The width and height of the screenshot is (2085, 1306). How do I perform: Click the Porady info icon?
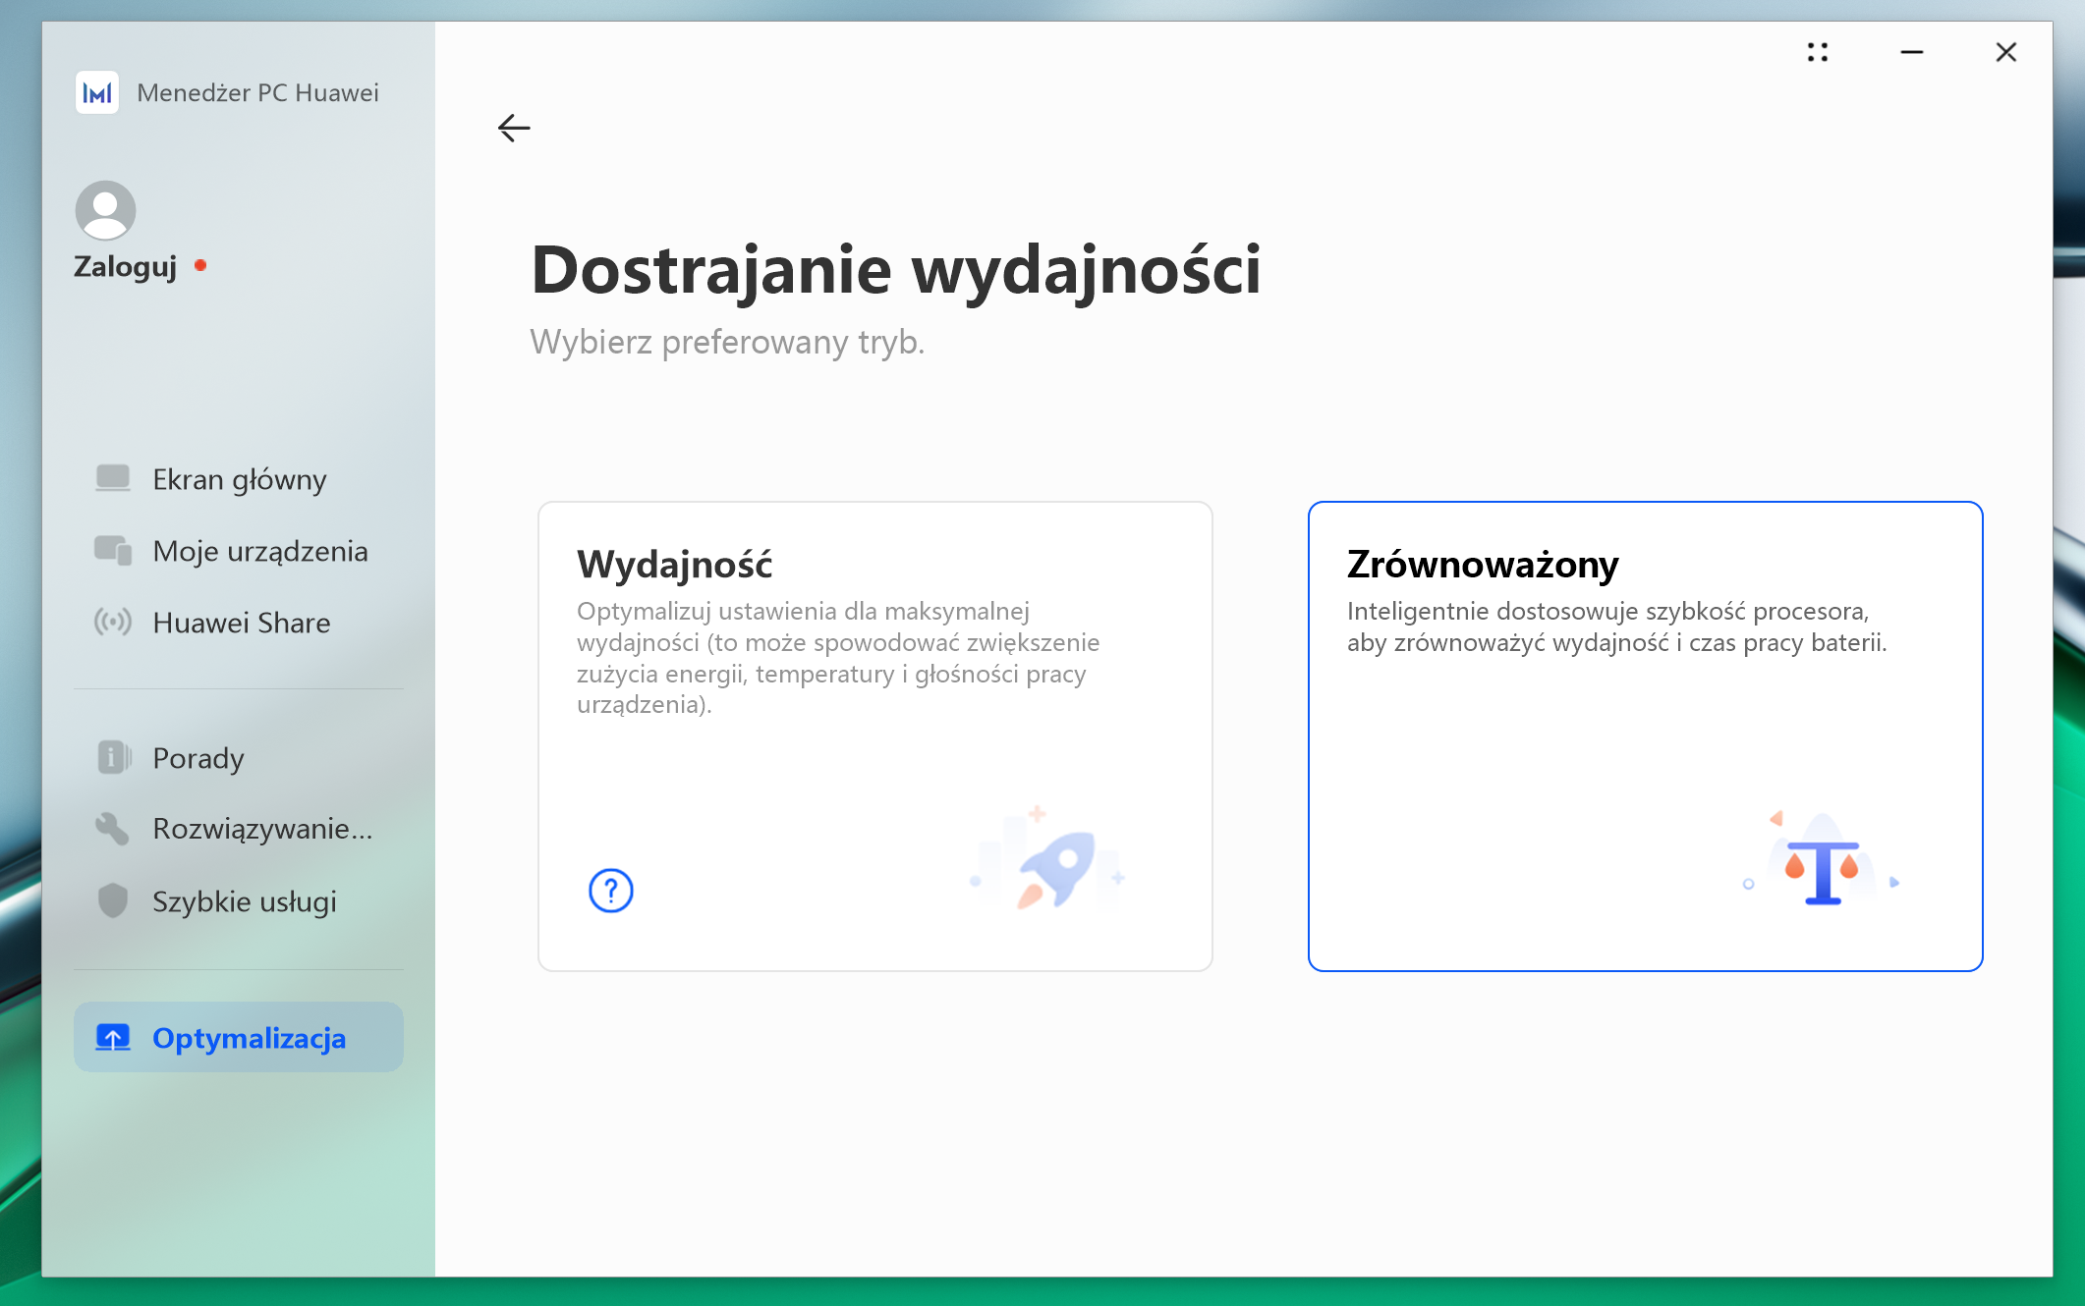[114, 757]
